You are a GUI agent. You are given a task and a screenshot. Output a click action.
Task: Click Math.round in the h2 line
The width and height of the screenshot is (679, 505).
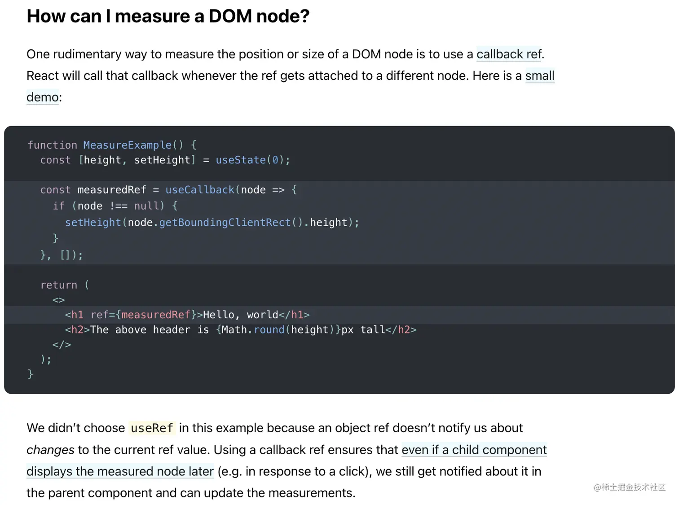click(x=253, y=330)
